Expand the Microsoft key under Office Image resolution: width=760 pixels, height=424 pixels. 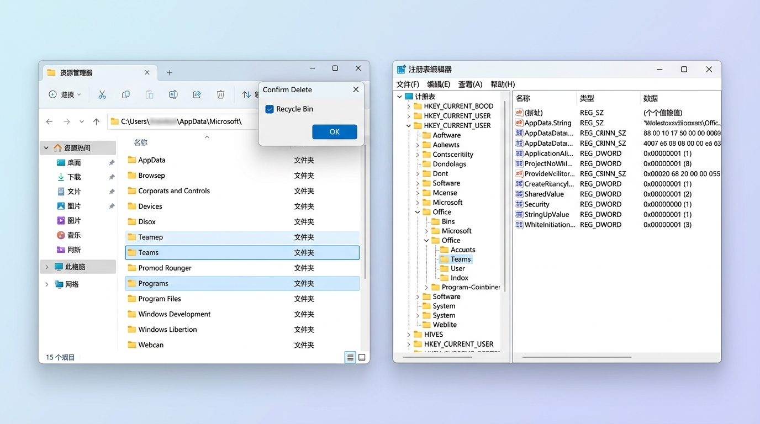pos(427,231)
